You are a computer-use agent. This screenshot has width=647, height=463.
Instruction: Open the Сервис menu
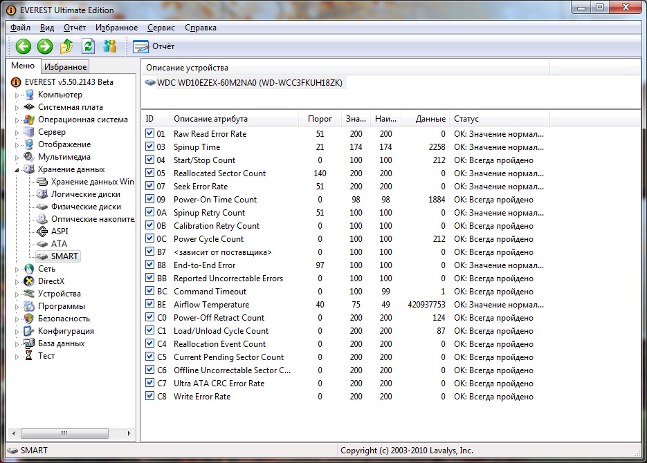tap(161, 28)
